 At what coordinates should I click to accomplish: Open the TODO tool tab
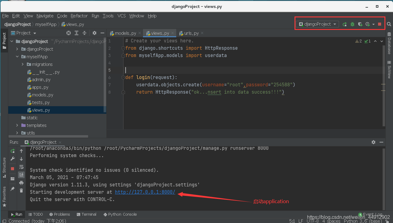[36, 214]
